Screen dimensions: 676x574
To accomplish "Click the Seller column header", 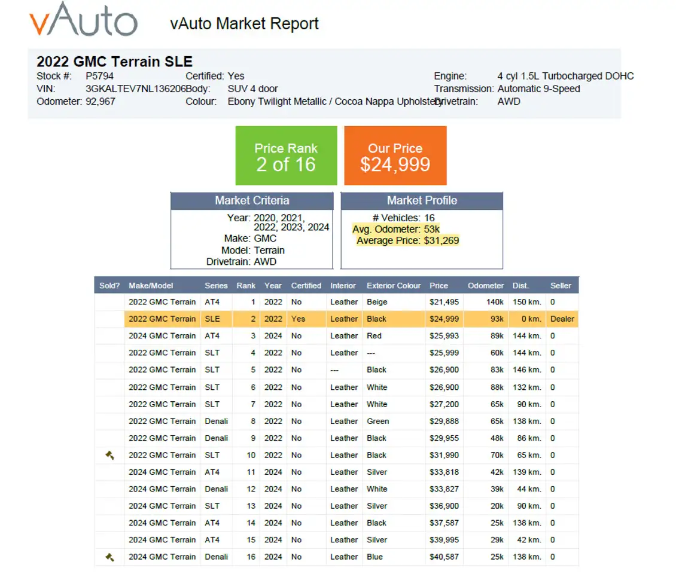I will (x=561, y=286).
